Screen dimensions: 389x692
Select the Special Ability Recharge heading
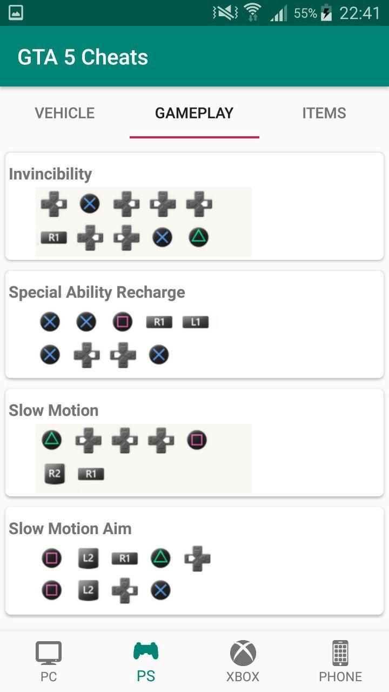click(x=97, y=292)
